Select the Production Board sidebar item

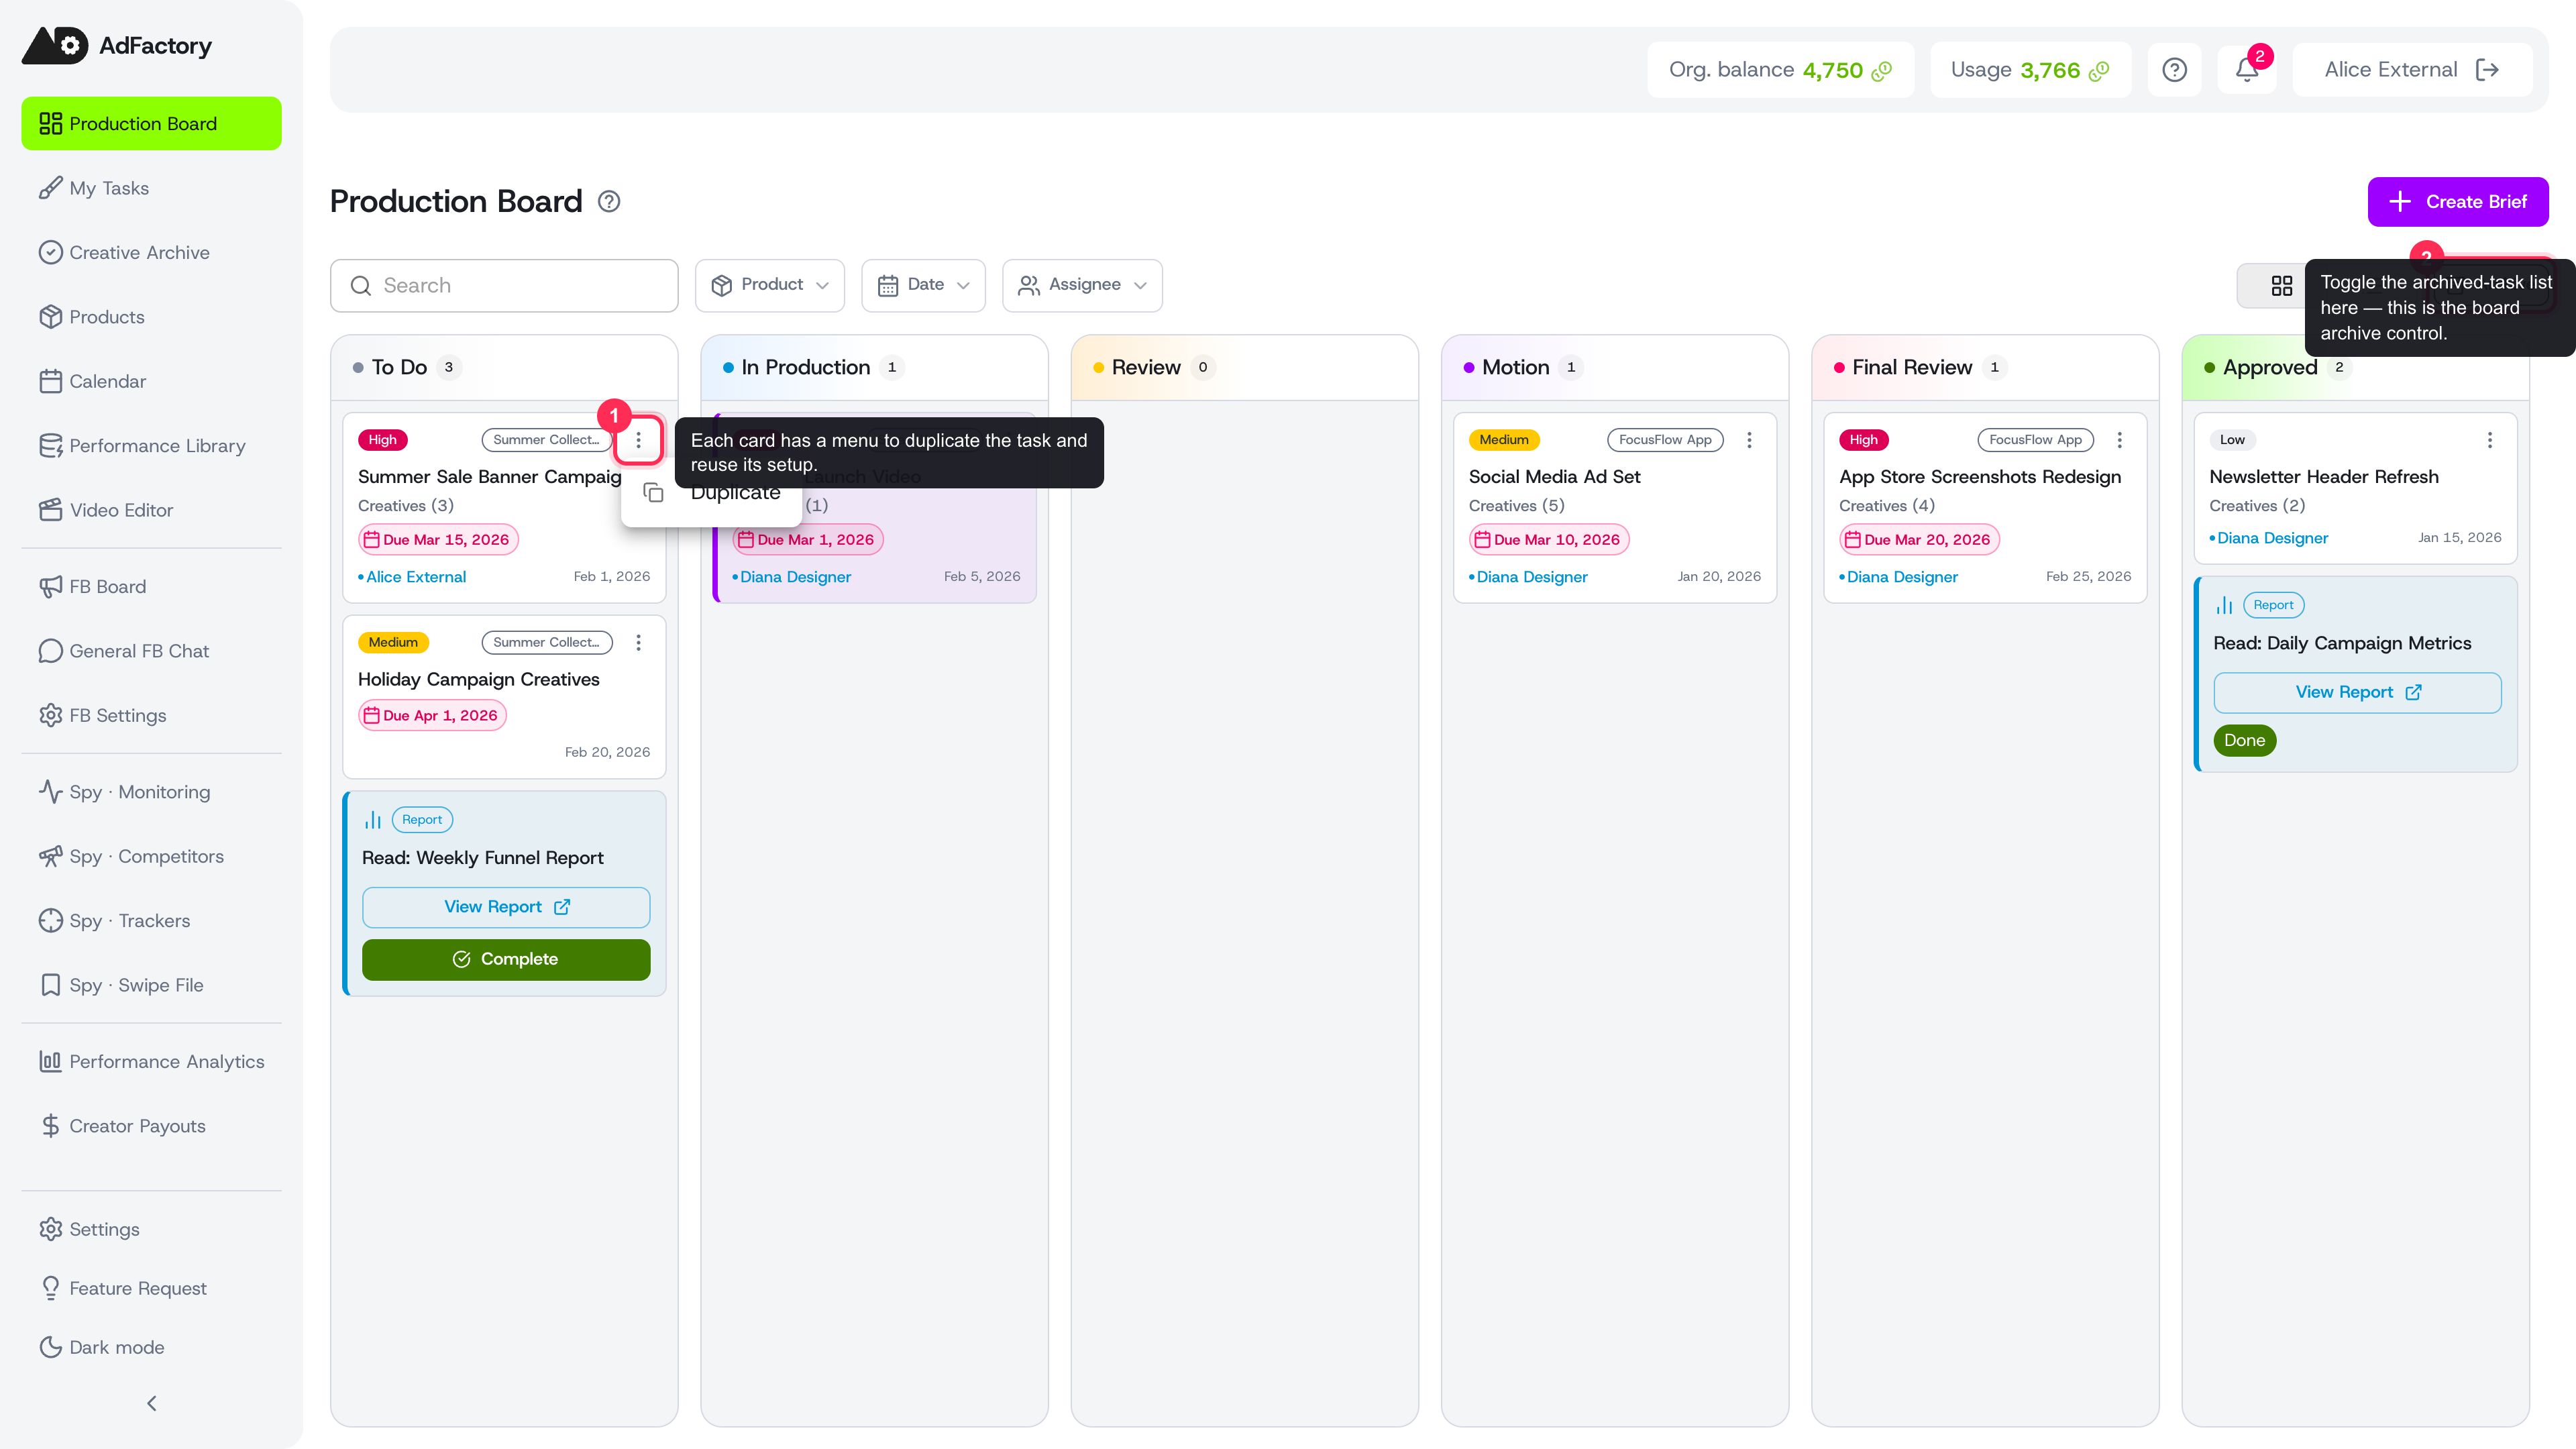(151, 124)
